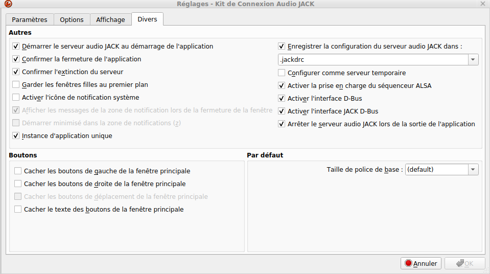This screenshot has width=490, height=274.
Task: Switch to the Paramètres tab
Action: (30, 19)
